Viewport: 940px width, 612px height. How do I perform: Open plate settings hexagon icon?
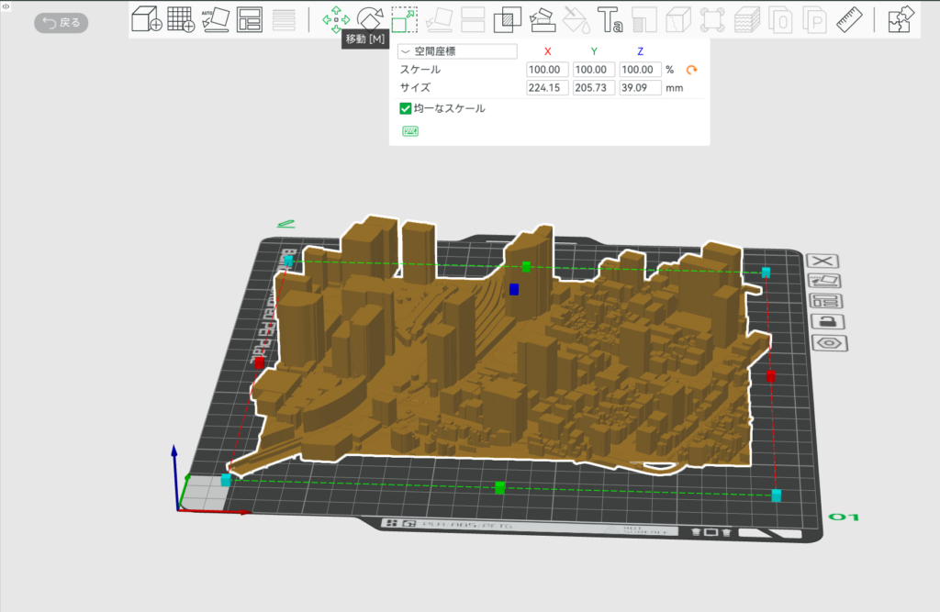(828, 343)
